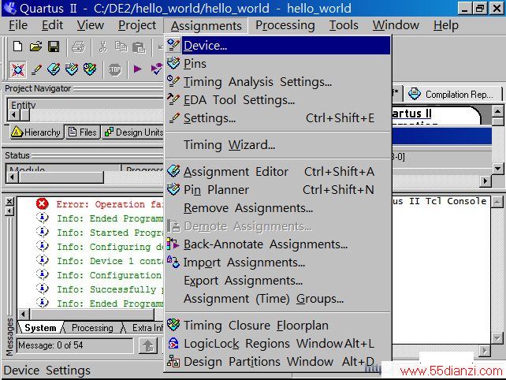
Task: Open LogicLock Regions Window
Action: [x=278, y=344]
